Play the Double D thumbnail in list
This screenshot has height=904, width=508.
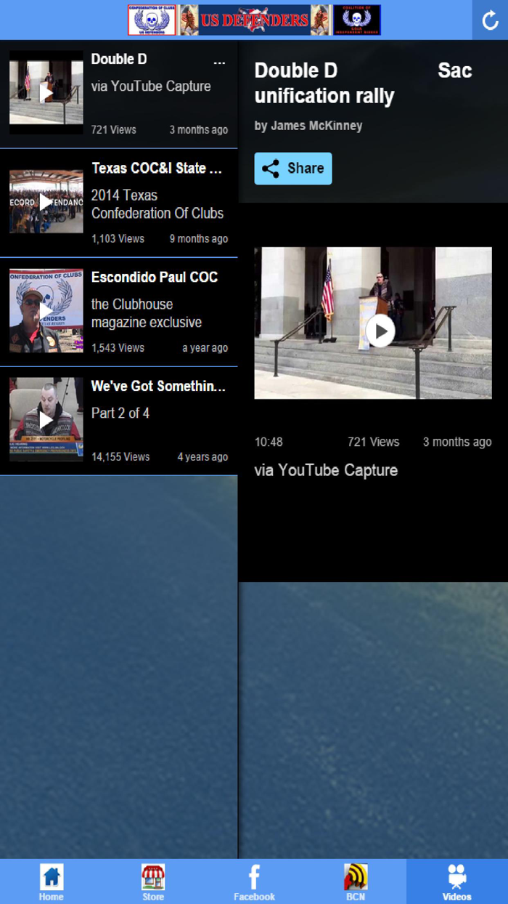(x=46, y=92)
